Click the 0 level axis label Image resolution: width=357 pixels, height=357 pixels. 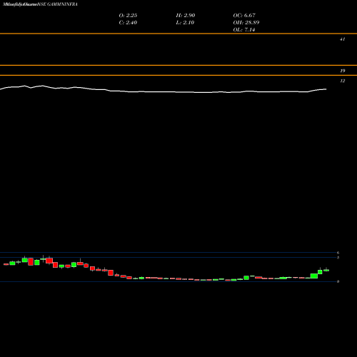(x=338, y=281)
